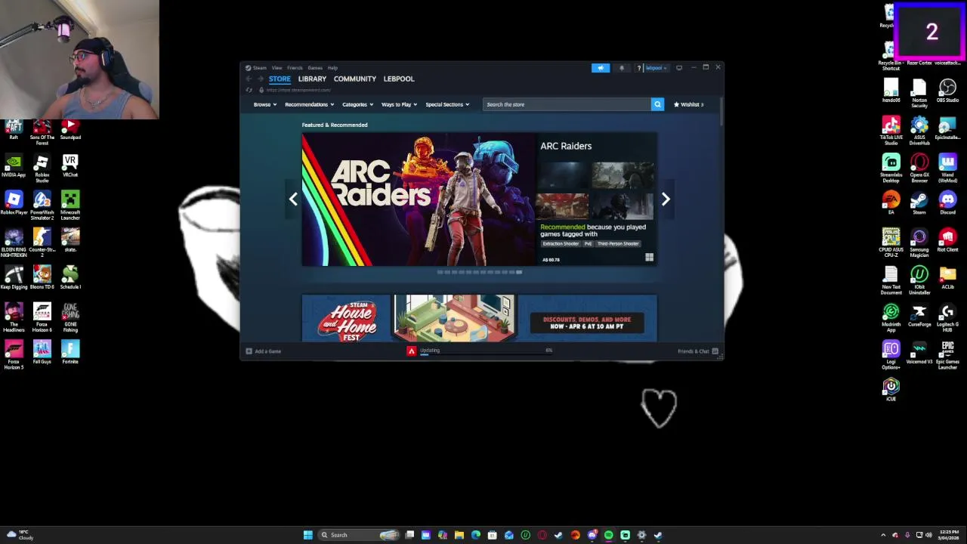Open Friends & Chat text link
The height and width of the screenshot is (544, 967).
[693, 351]
